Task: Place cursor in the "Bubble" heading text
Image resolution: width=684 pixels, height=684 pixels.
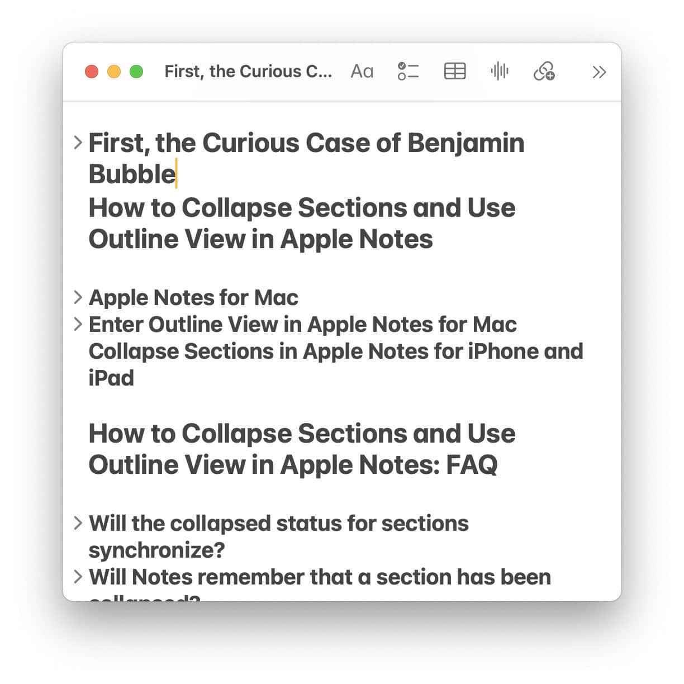Action: [x=131, y=174]
